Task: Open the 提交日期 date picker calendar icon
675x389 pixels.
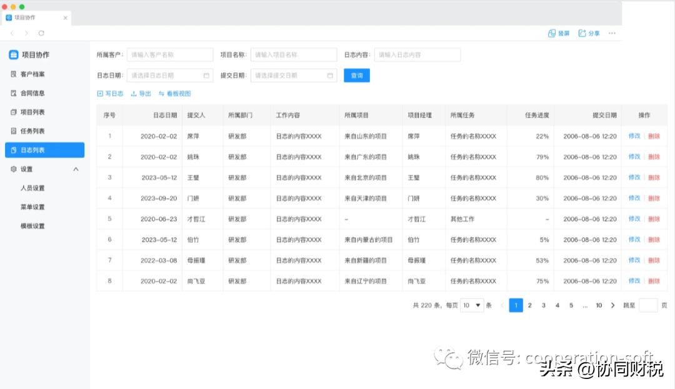Action: pos(331,74)
